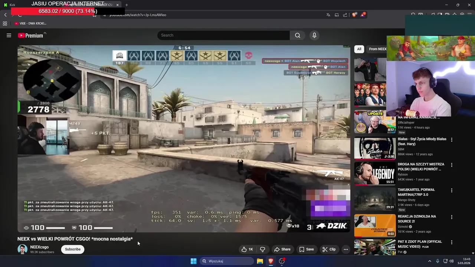The width and height of the screenshot is (475, 267).
Task: Open the PAT X ZDOT PLAN video thumbnail
Action: tap(375, 247)
